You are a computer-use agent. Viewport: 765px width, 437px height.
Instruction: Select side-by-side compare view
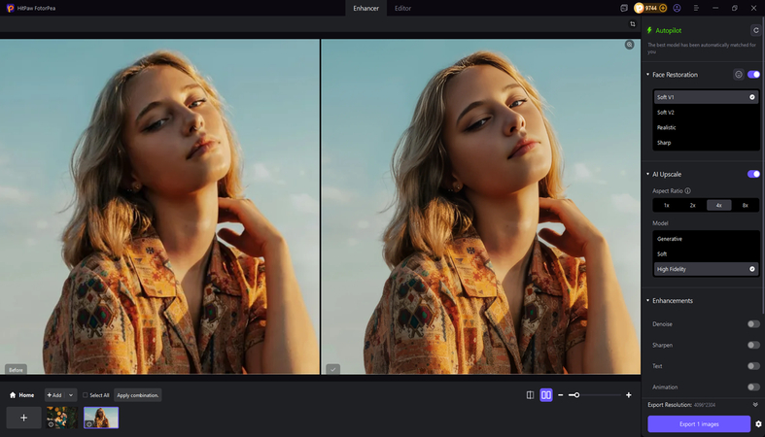click(546, 395)
